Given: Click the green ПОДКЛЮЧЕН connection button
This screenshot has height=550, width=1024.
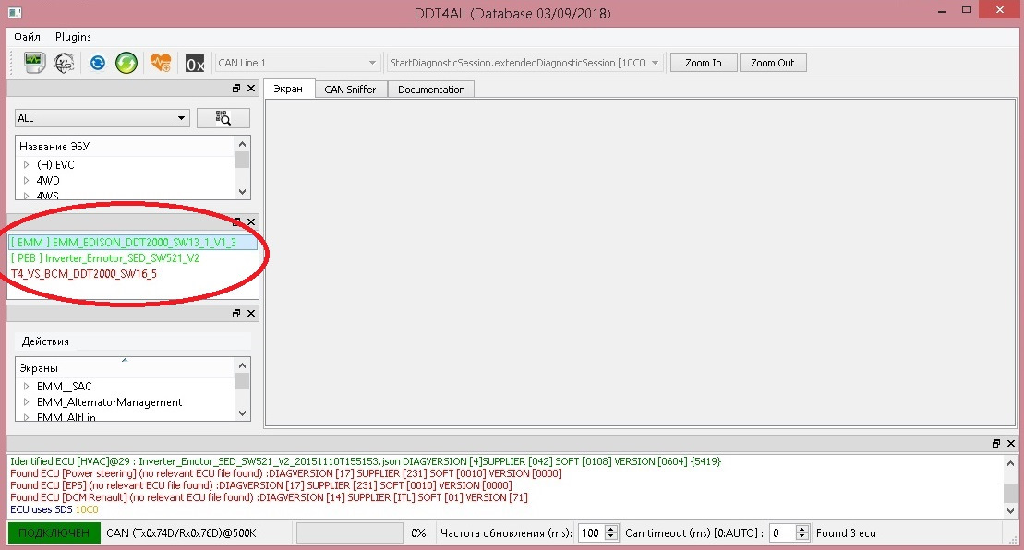Looking at the screenshot, I should (54, 533).
